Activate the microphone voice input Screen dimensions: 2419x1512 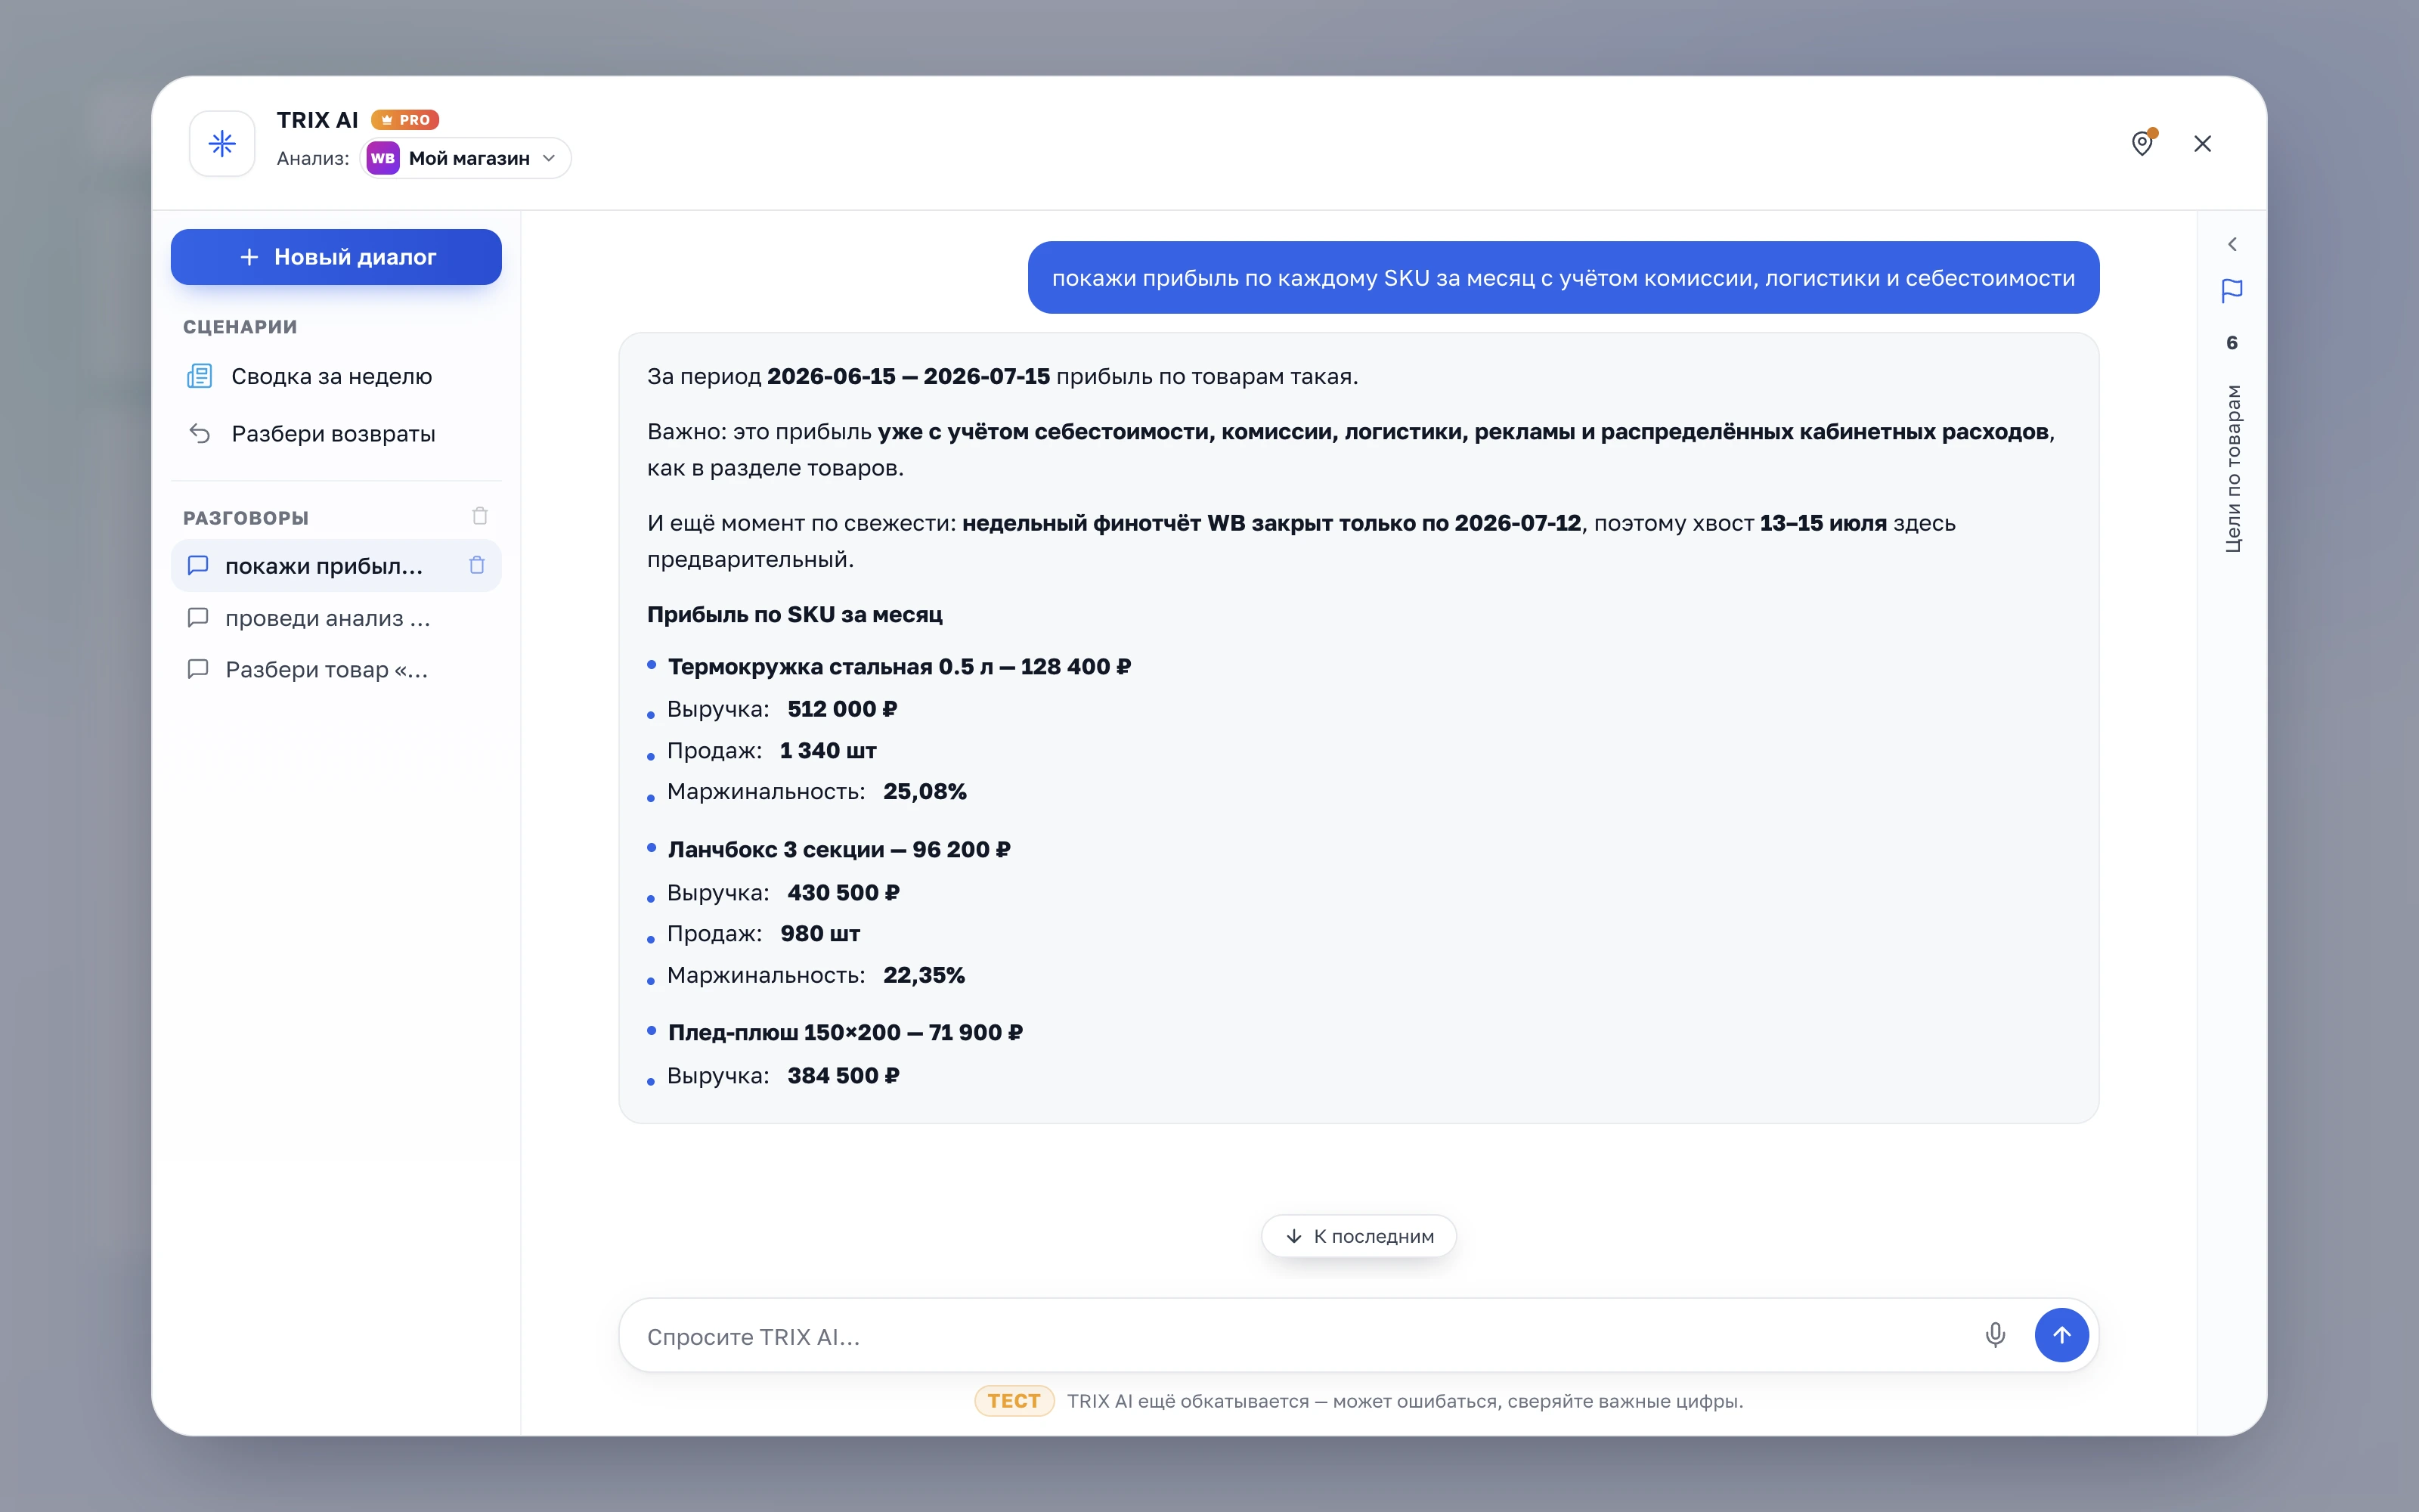pos(1995,1335)
